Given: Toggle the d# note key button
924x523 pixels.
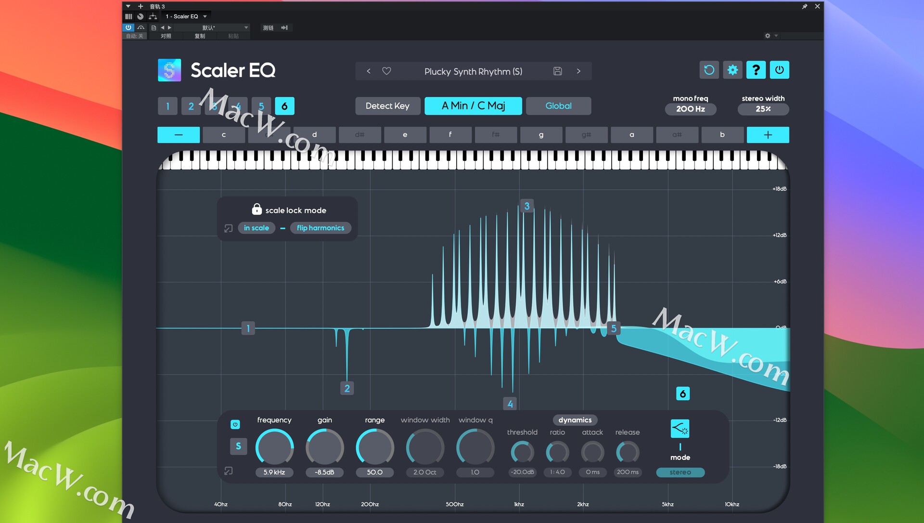Looking at the screenshot, I should 359,135.
